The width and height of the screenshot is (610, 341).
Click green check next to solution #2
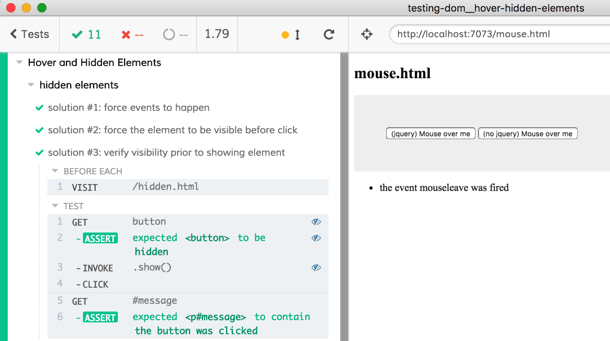(40, 130)
